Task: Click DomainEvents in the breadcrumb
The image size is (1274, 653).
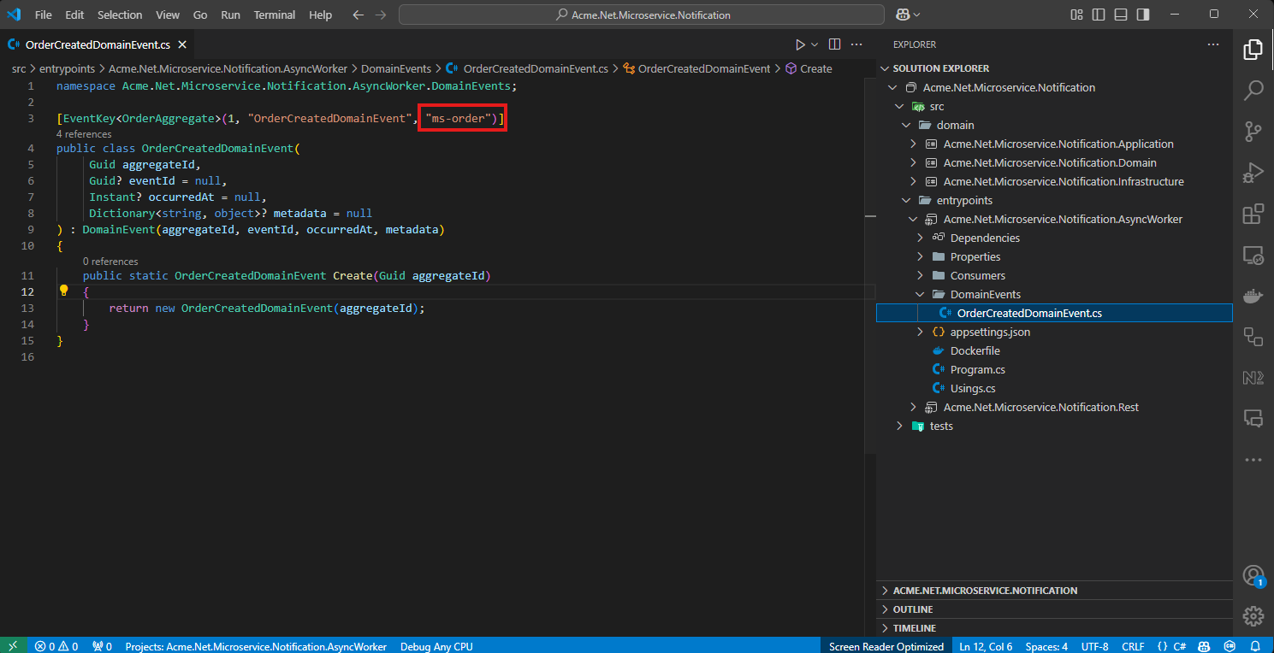Action: [x=396, y=68]
